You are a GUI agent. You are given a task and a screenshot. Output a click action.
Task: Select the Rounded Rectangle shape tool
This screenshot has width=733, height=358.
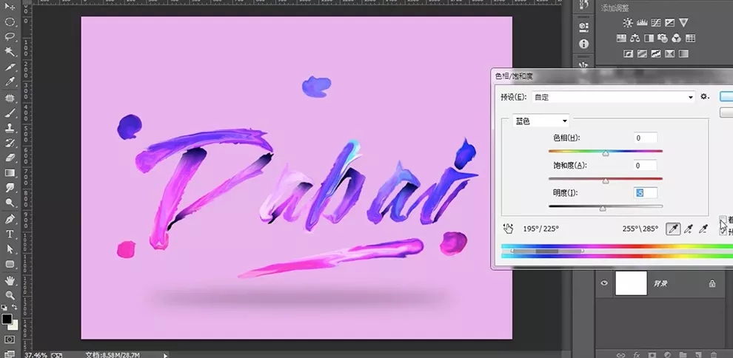(x=10, y=264)
